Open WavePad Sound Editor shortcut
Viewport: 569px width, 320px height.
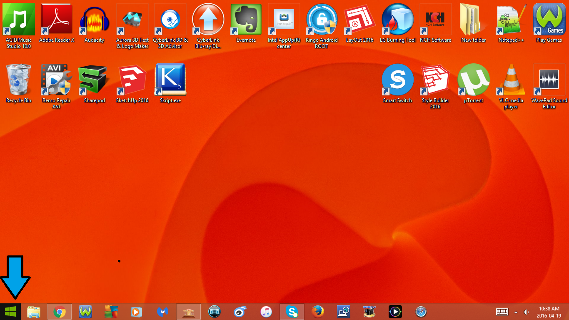549,86
